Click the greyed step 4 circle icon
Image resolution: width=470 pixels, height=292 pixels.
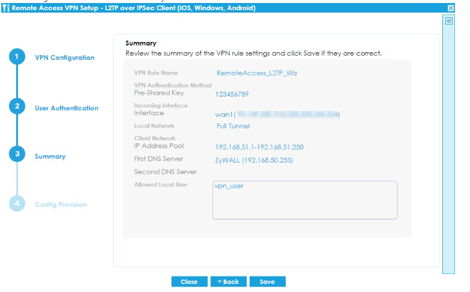17,204
